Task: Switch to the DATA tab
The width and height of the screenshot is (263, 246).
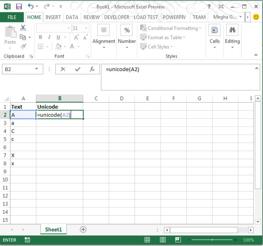Action: pos(72,17)
